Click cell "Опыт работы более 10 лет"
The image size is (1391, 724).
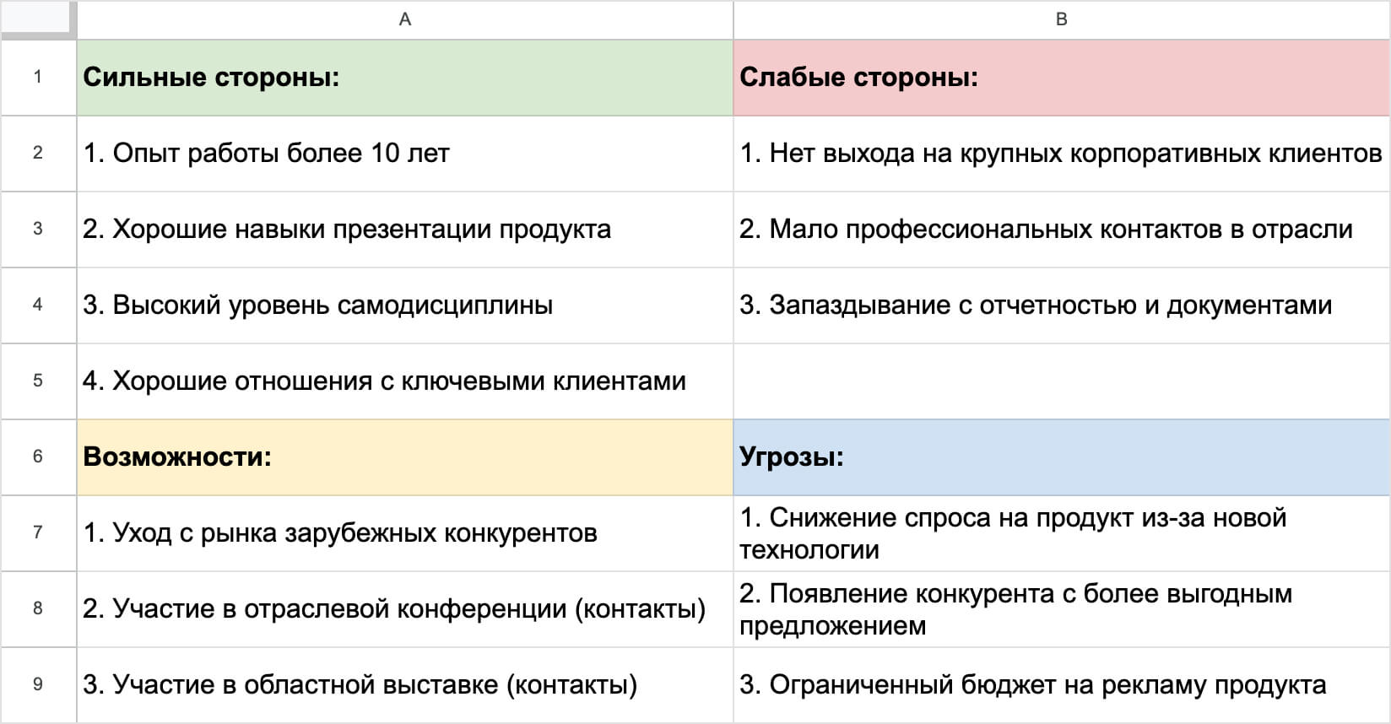click(404, 154)
